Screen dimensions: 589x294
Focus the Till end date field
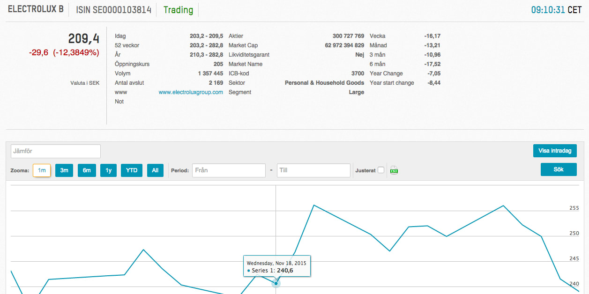tap(313, 170)
